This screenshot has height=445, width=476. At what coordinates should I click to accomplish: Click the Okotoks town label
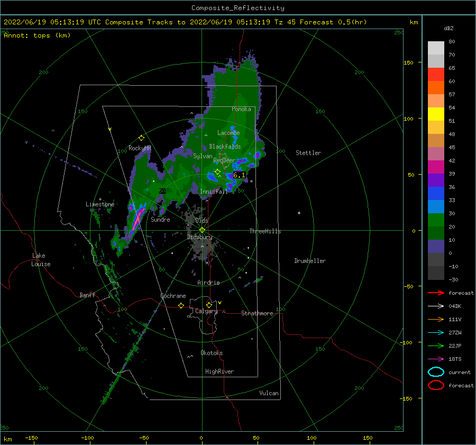tap(212, 353)
